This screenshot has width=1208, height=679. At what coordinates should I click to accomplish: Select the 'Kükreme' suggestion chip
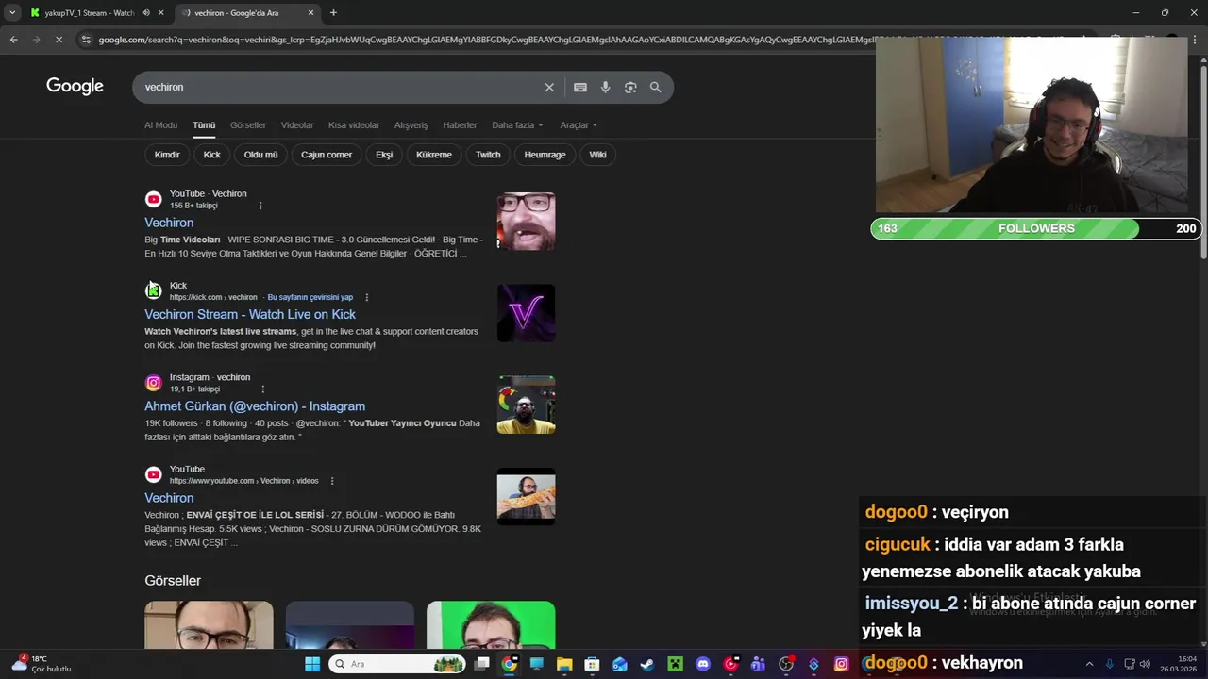coord(434,155)
